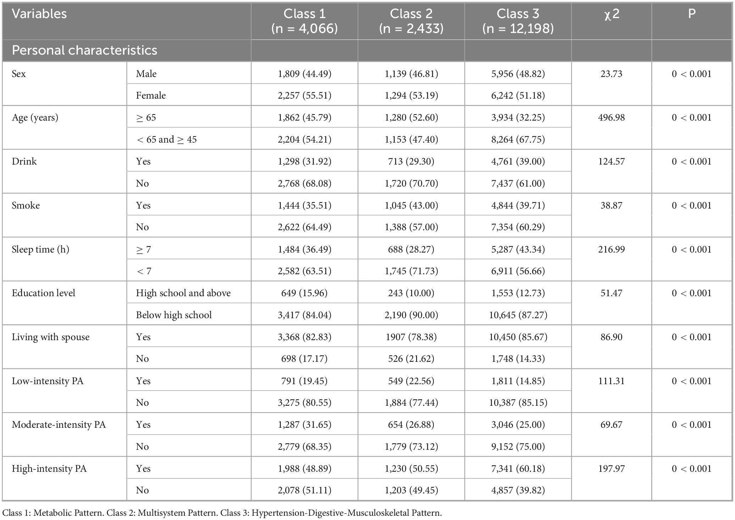Click the Low-intensity PA label
735x520 pixels.
(48, 381)
